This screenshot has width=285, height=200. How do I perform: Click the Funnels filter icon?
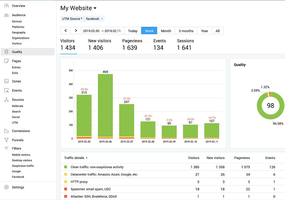(x=6, y=140)
